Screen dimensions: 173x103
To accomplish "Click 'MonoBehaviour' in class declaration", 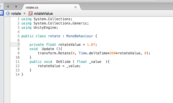I will (x=80, y=36).
